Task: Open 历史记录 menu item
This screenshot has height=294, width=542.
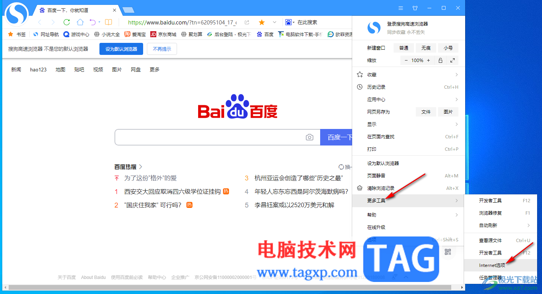Action: click(x=409, y=87)
